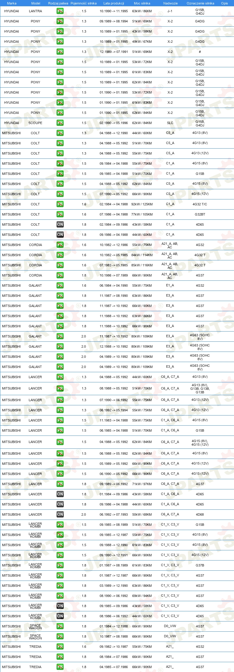Image resolution: width=234 pixels, height=672 pixels.
Task: Click the 4D68 engine code cell
Action: point(200,514)
